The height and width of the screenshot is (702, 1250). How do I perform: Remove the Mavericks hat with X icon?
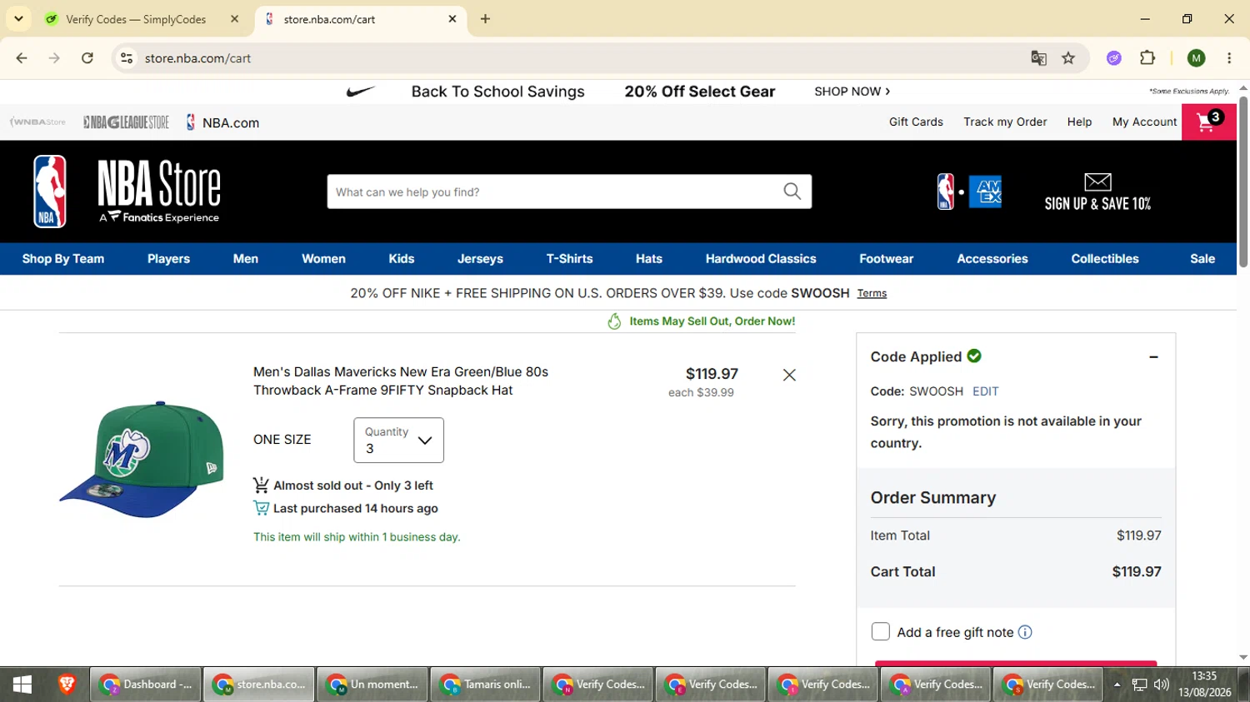(789, 375)
